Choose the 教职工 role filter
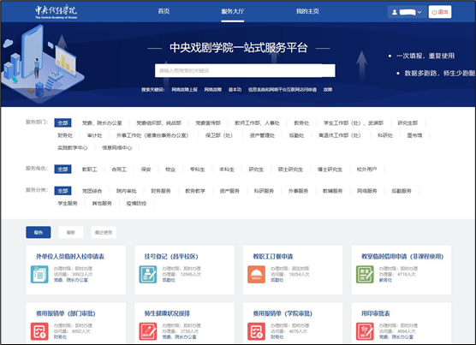The width and height of the screenshot is (476, 345). click(90, 170)
